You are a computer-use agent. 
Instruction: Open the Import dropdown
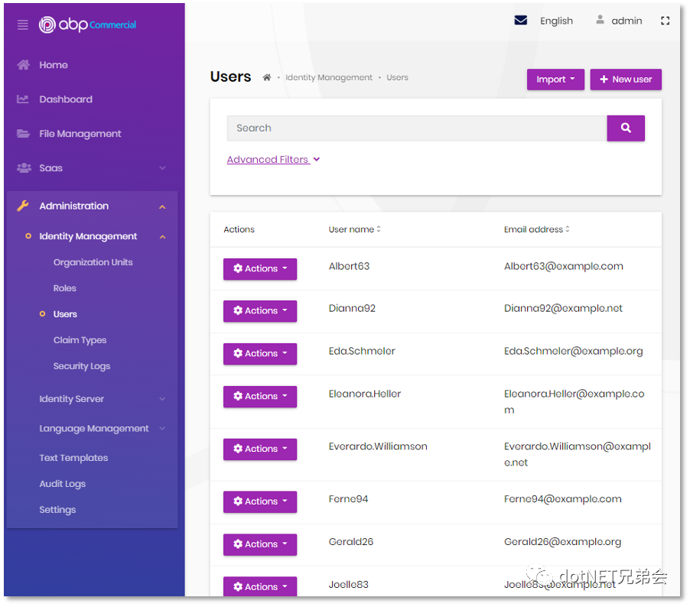click(555, 80)
